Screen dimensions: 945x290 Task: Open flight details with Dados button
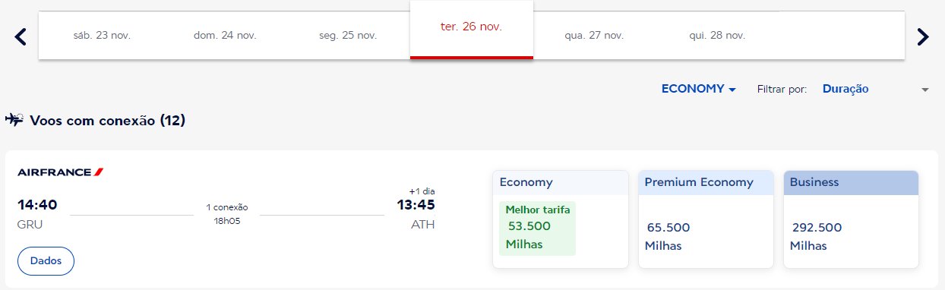tap(46, 260)
